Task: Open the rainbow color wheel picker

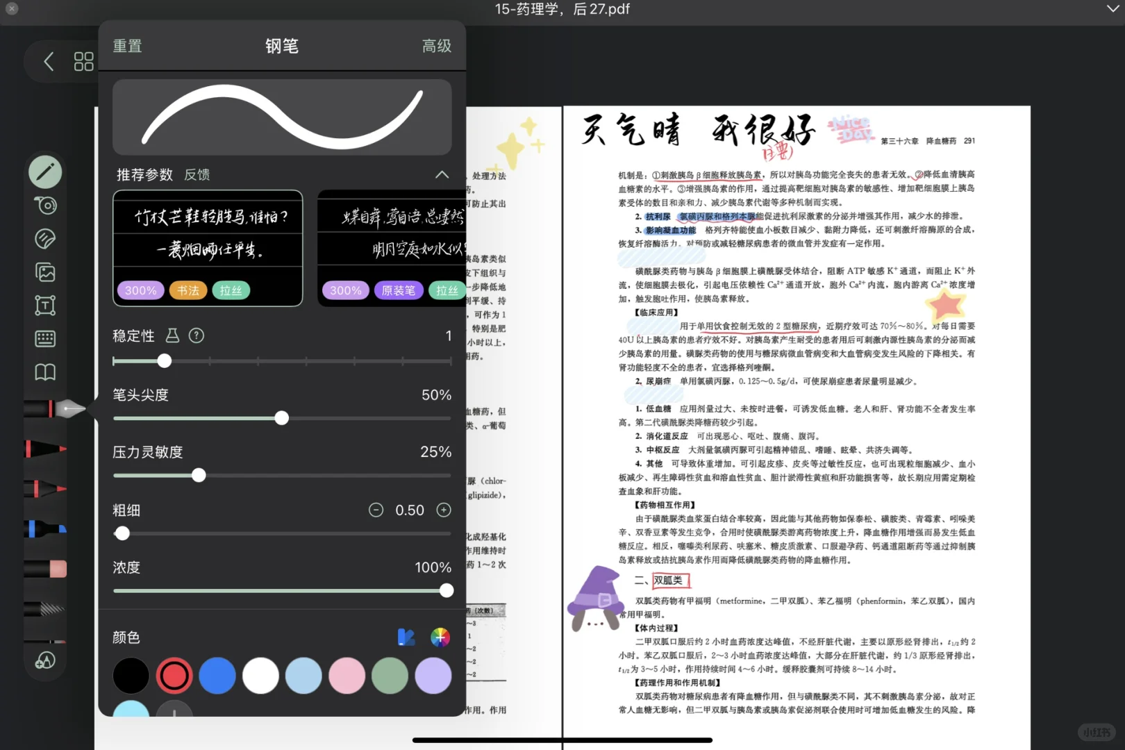Action: tap(440, 637)
